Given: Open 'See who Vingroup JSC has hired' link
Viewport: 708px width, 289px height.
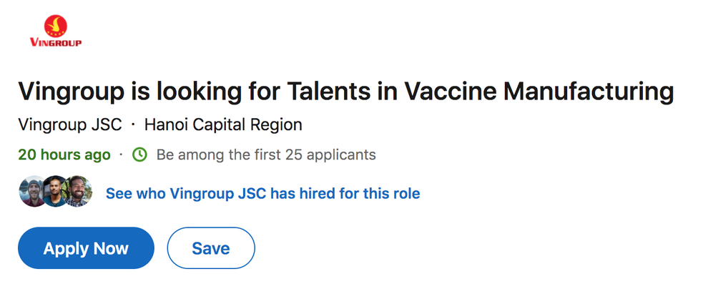Looking at the screenshot, I should click(262, 194).
